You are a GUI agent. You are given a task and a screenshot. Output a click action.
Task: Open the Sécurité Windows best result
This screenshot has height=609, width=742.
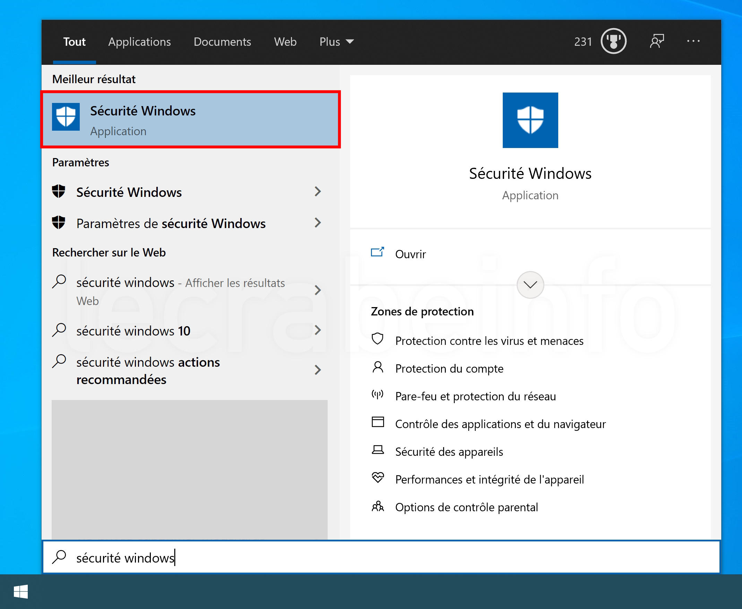click(191, 120)
